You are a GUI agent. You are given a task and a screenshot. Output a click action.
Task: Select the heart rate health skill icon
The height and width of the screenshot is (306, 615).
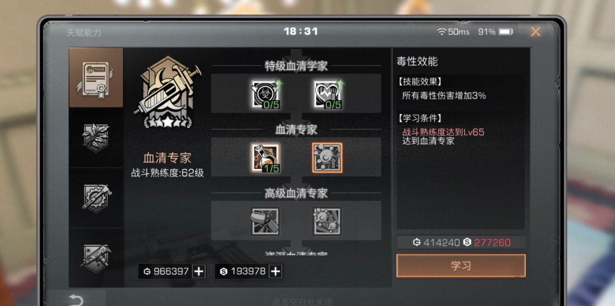pyautogui.click(x=328, y=94)
